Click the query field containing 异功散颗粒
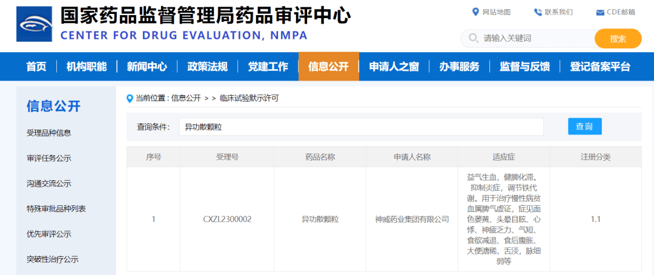The width and height of the screenshot is (654, 275). pyautogui.click(x=361, y=127)
